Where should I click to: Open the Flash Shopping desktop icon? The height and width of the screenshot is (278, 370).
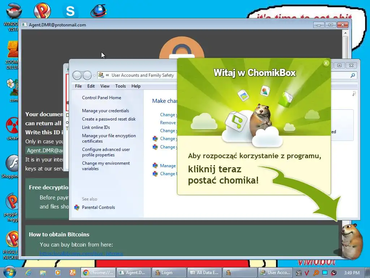[10, 167]
